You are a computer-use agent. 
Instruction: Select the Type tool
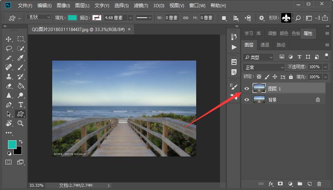pyautogui.click(x=21, y=105)
